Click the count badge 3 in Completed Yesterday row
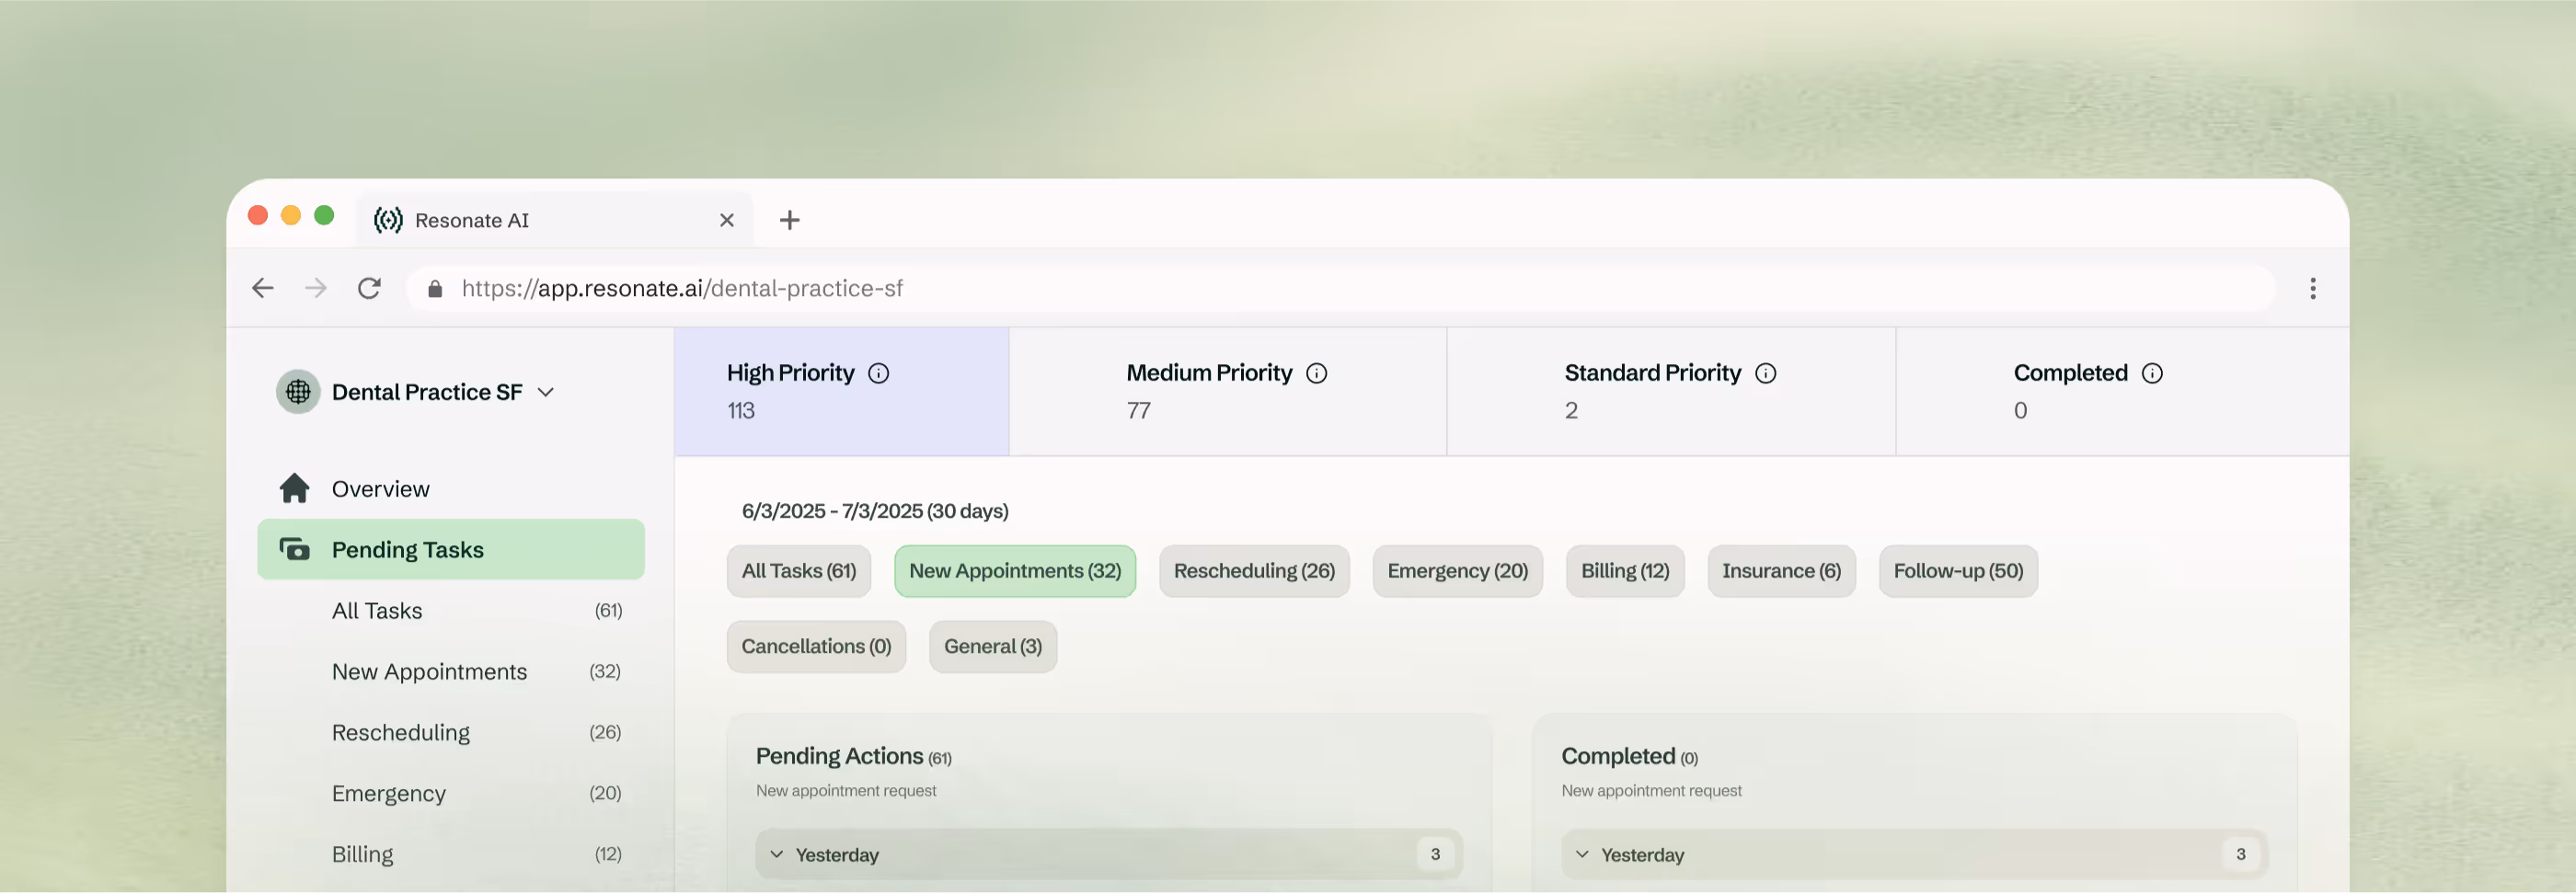Viewport: 2576px width, 893px height. click(2240, 854)
